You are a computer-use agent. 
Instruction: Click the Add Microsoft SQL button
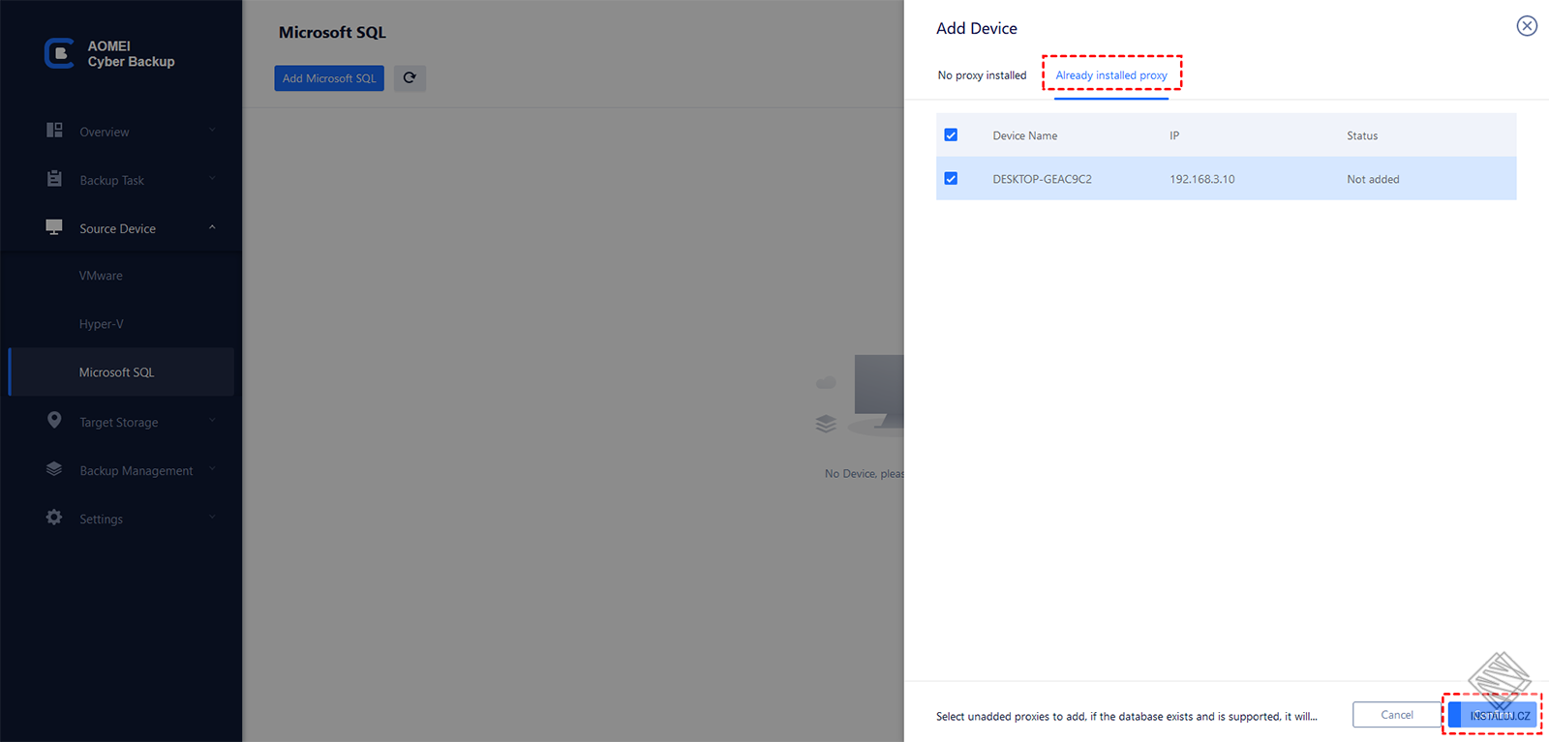click(329, 78)
